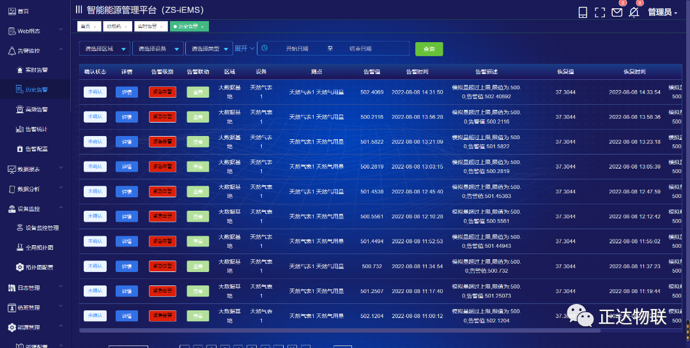Open 详情 for the 13:56:28 alarm
This screenshot has height=348, width=690.
tap(126, 117)
